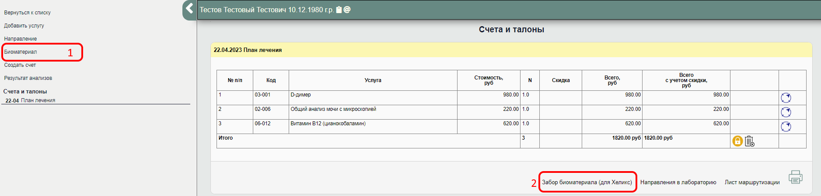This screenshot has height=196, width=821.
Task: Click Лист маршрутизации link
Action: pyautogui.click(x=752, y=182)
